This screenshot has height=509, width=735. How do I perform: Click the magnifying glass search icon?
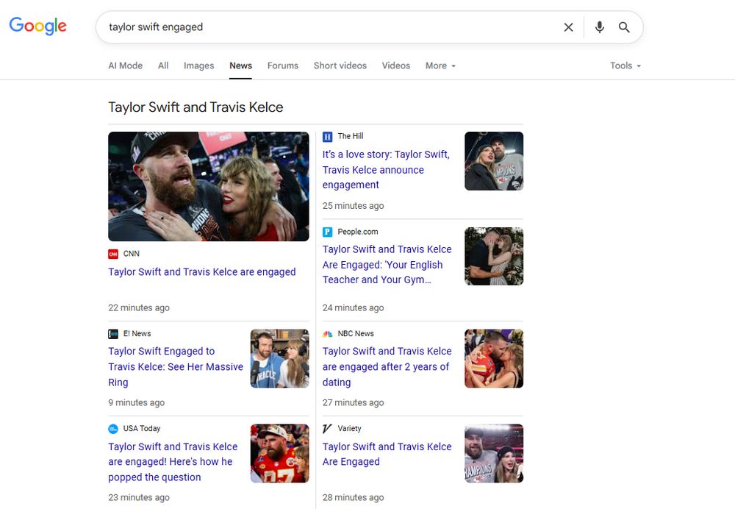[x=624, y=27]
